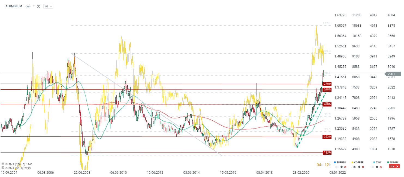This screenshot has height=177, width=404.
Task: Select the 2285 horizontal level label
Action: 327,104
